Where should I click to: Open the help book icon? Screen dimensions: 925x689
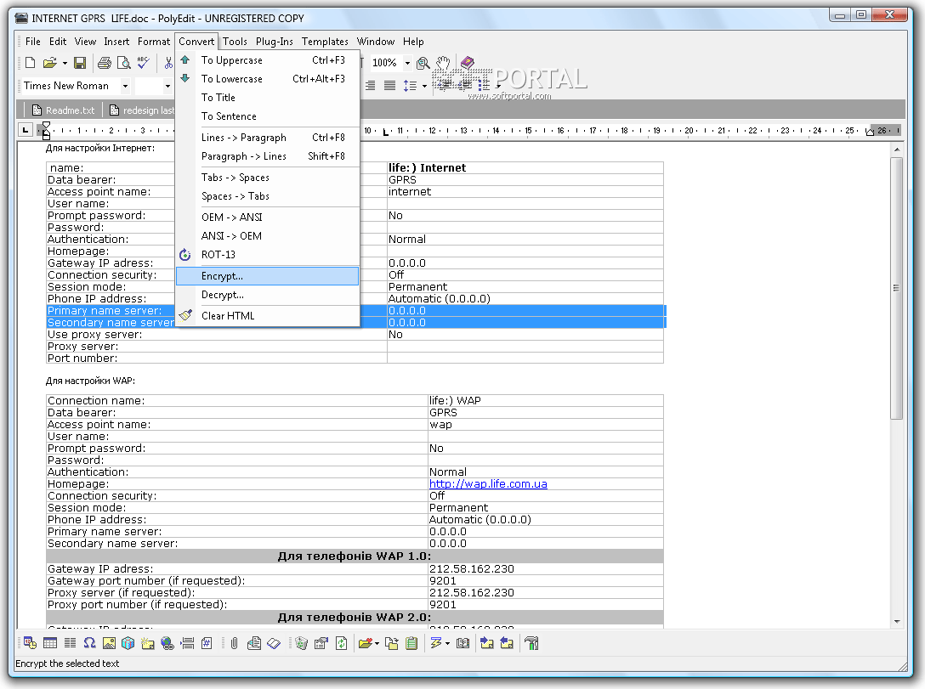468,63
